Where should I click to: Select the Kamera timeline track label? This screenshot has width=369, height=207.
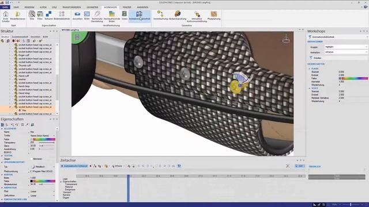pos(66,195)
